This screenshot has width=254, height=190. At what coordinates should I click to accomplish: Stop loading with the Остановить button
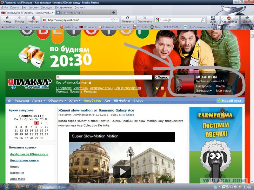point(145,20)
